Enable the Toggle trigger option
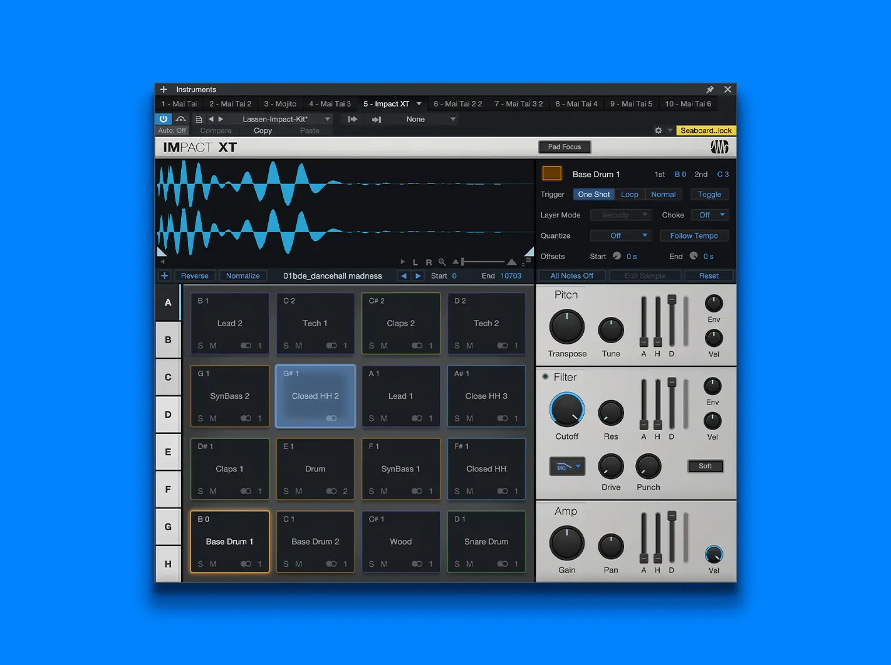Screen dimensions: 891x665 [x=709, y=194]
